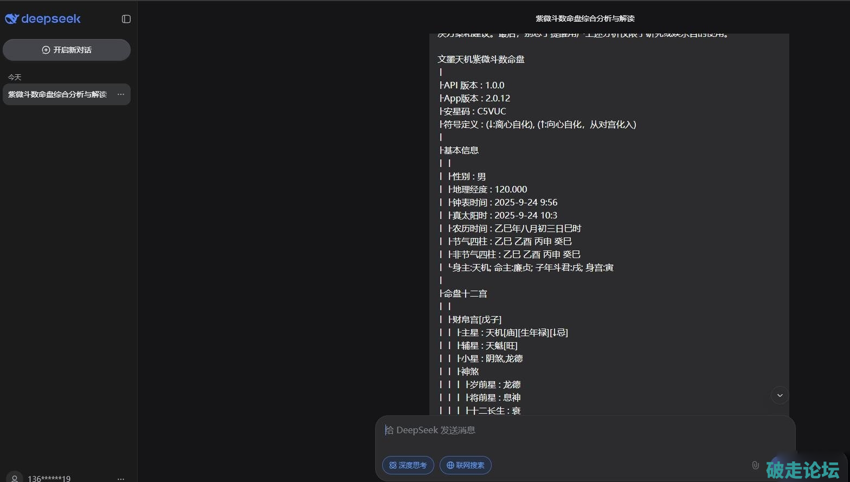Click the user avatar icon
This screenshot has width=850, height=482.
[15, 478]
